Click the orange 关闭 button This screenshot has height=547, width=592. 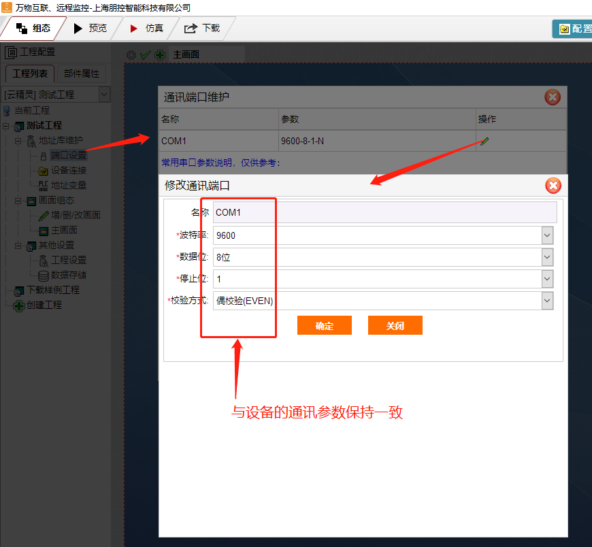395,326
